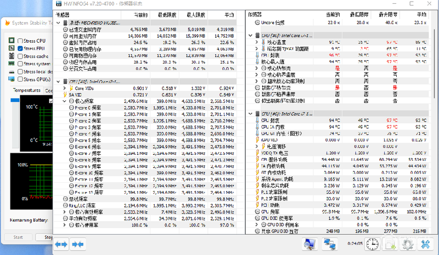439x255 pixels.
Task: Click the chip icon of 系统 MECHREVO header row
Action: pos(65,22)
